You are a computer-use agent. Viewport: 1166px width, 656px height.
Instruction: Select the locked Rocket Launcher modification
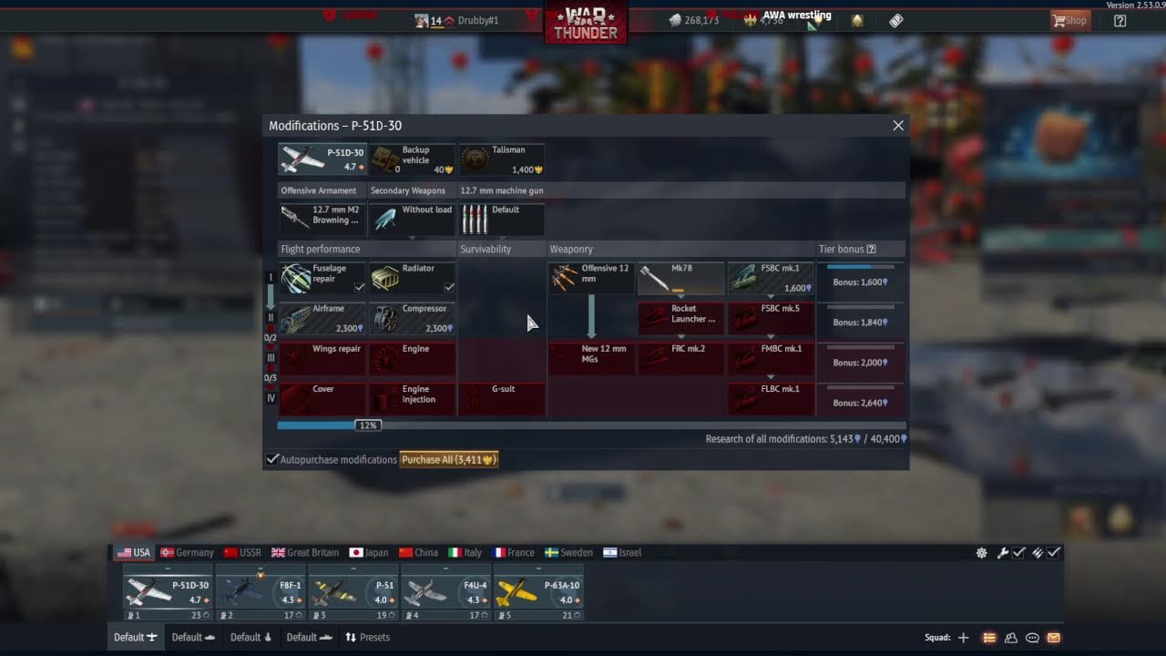pyautogui.click(x=680, y=318)
